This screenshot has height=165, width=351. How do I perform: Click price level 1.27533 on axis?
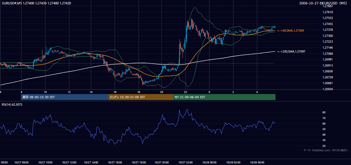(328, 18)
